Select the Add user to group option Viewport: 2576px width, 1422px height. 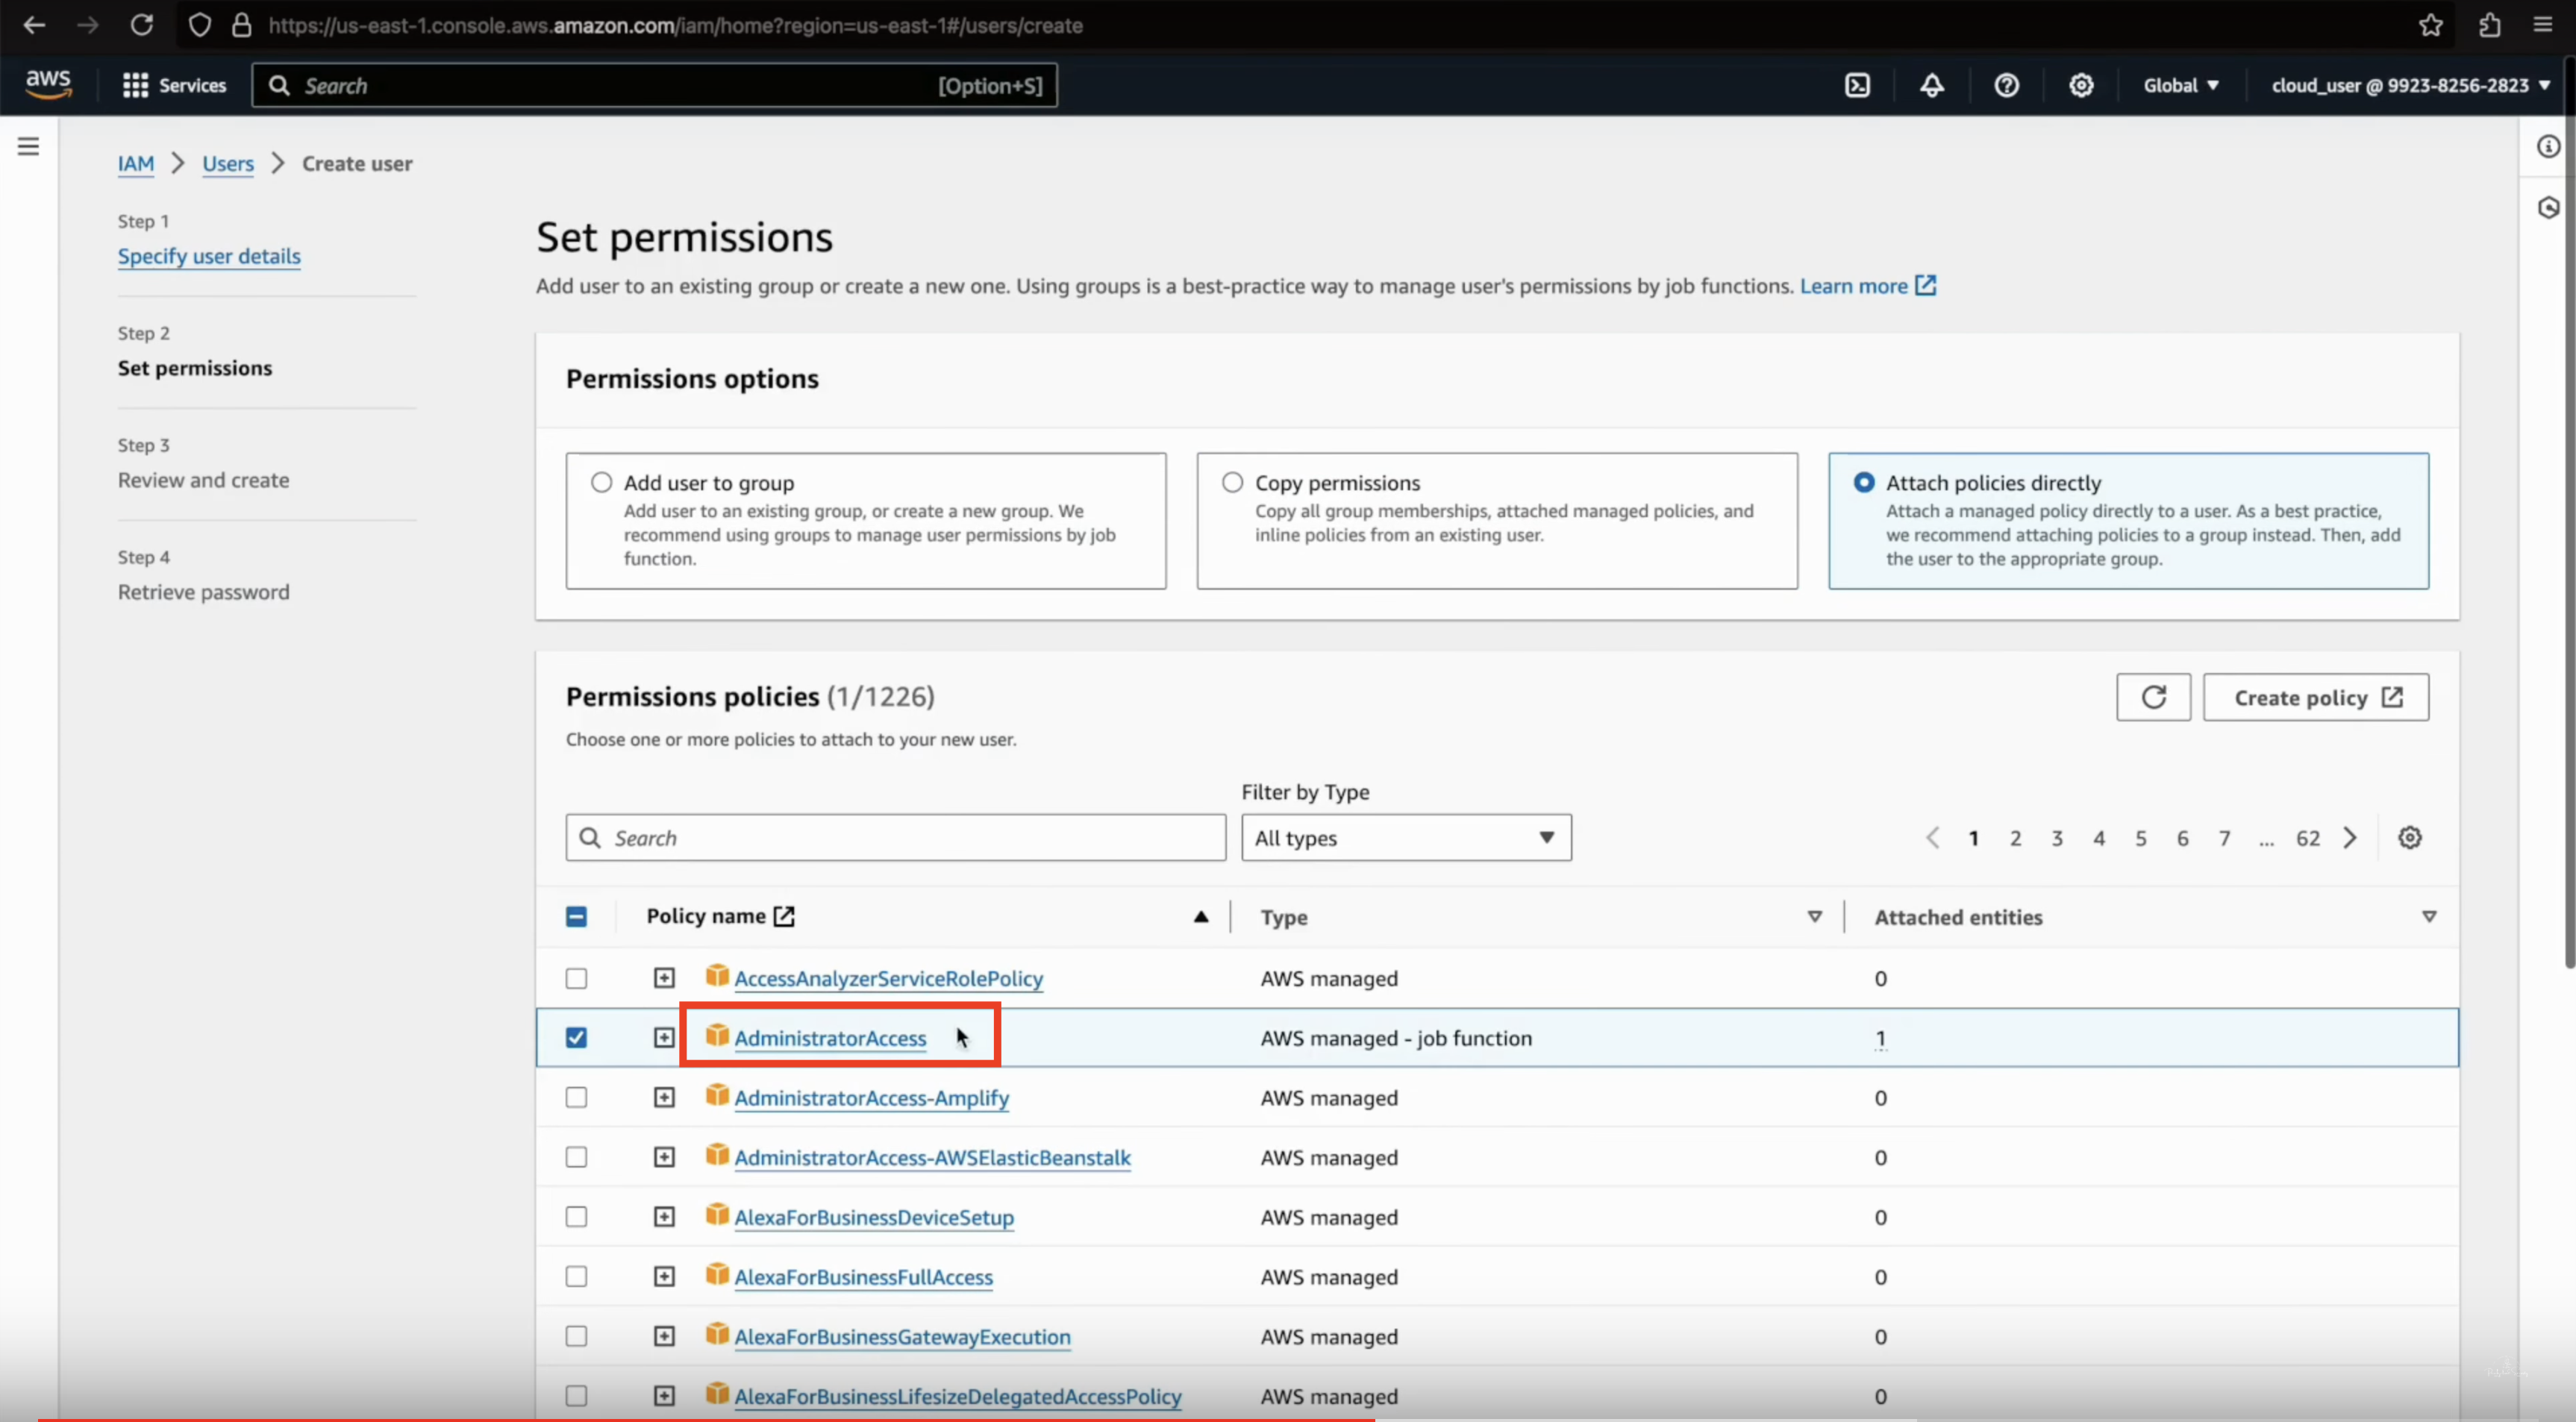tap(601, 483)
